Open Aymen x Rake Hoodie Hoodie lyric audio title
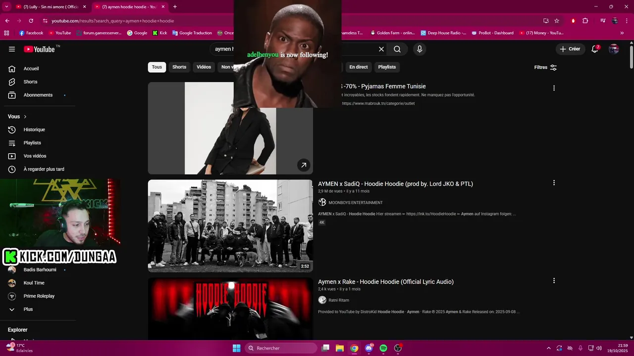The image size is (634, 356). (x=386, y=282)
